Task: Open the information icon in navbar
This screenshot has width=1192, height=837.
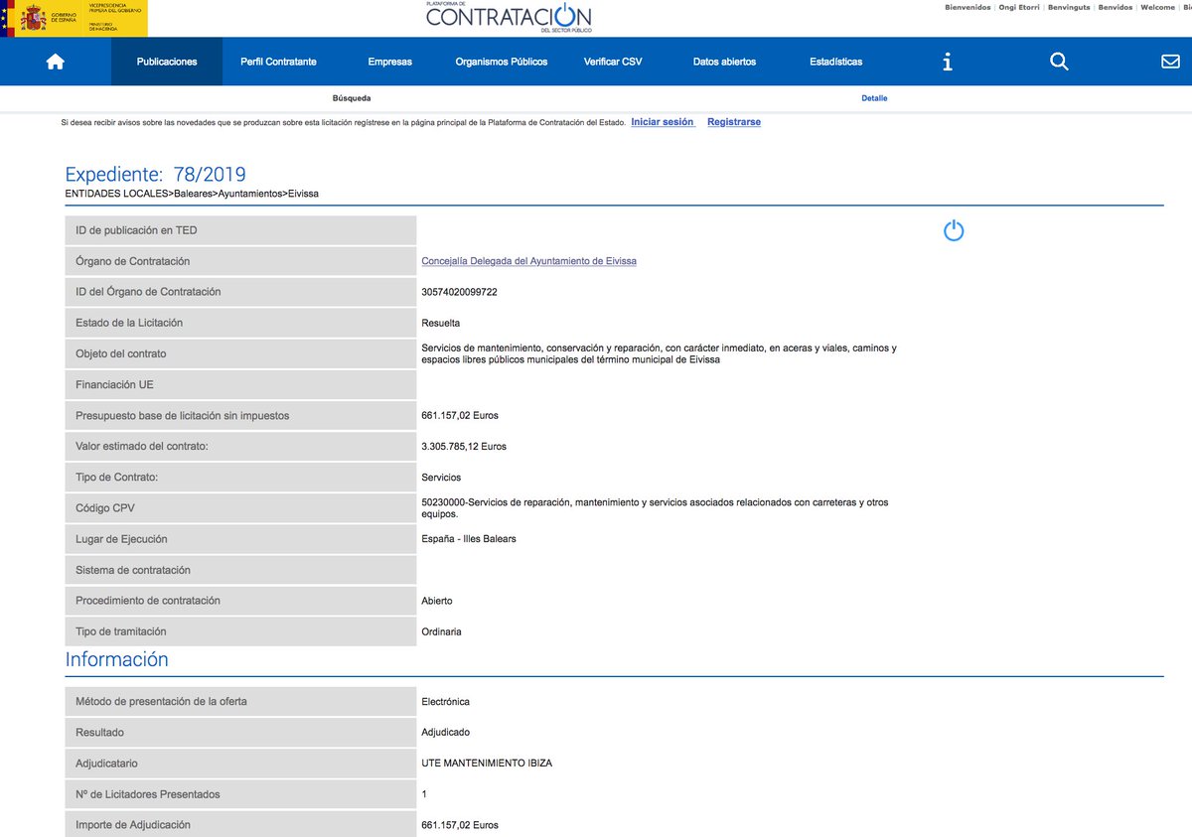Action: 948,62
